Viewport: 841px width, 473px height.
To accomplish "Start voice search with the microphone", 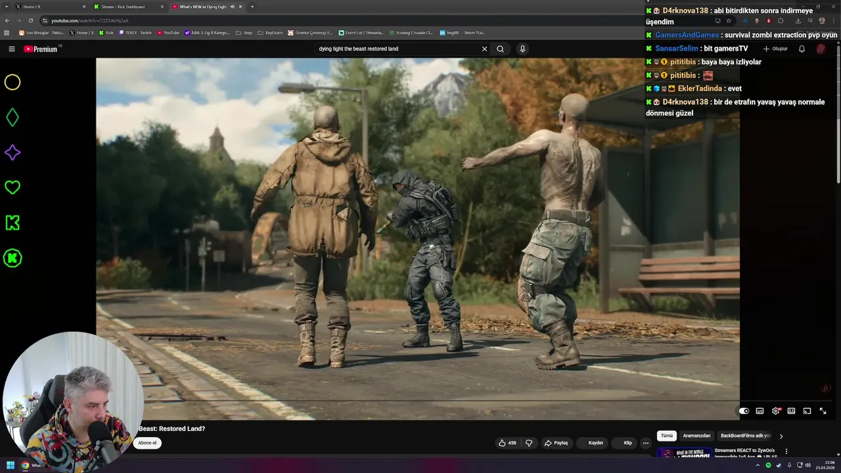I will coord(522,49).
